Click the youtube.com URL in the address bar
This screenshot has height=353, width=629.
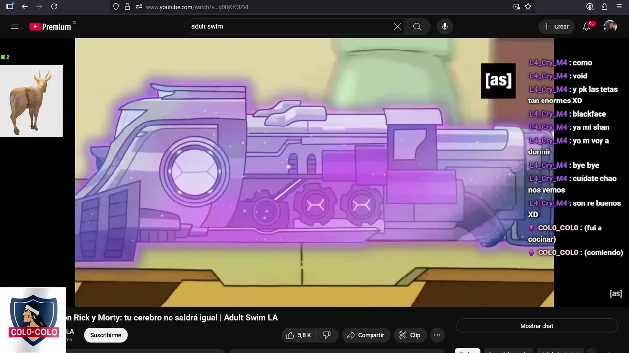tap(197, 7)
